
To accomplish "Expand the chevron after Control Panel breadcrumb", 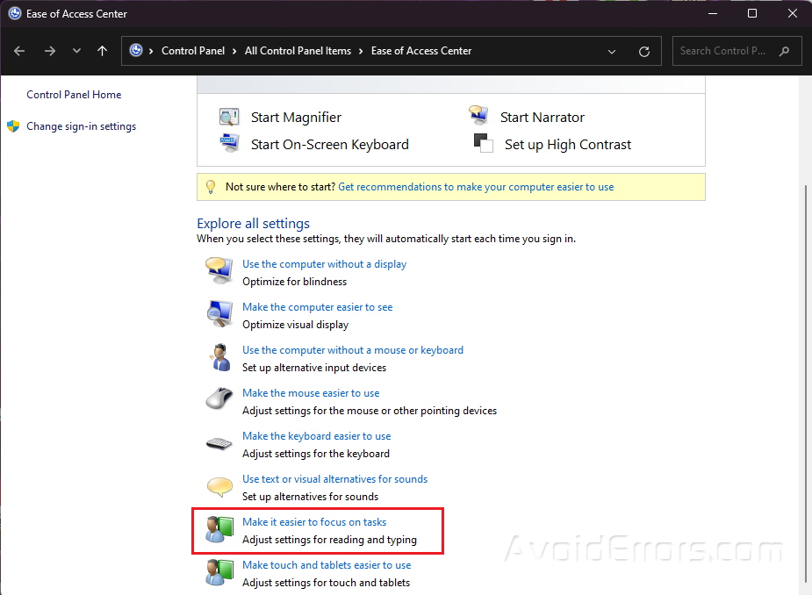I will pos(234,51).
